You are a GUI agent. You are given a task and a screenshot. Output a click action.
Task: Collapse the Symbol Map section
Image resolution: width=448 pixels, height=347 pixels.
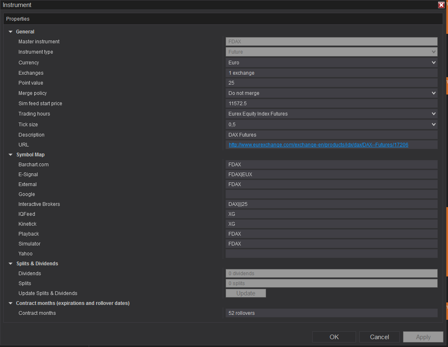point(11,155)
